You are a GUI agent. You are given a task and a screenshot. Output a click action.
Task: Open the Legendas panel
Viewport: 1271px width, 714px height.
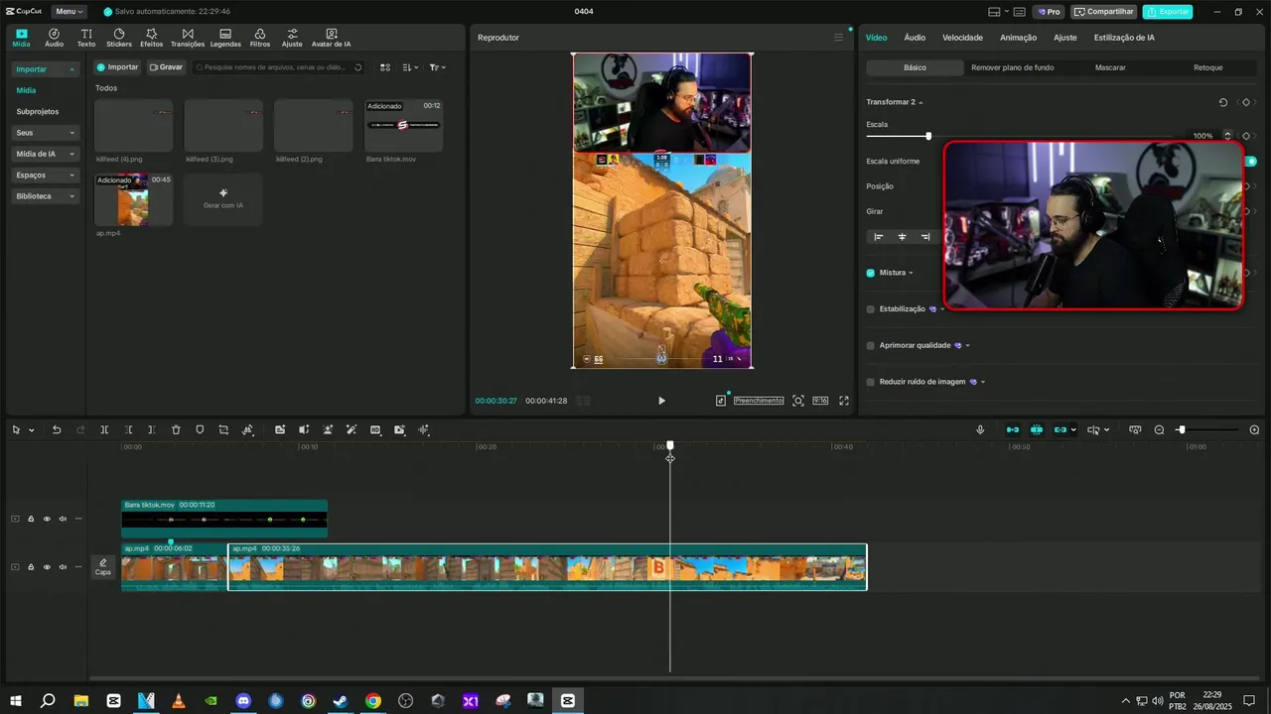(225, 38)
